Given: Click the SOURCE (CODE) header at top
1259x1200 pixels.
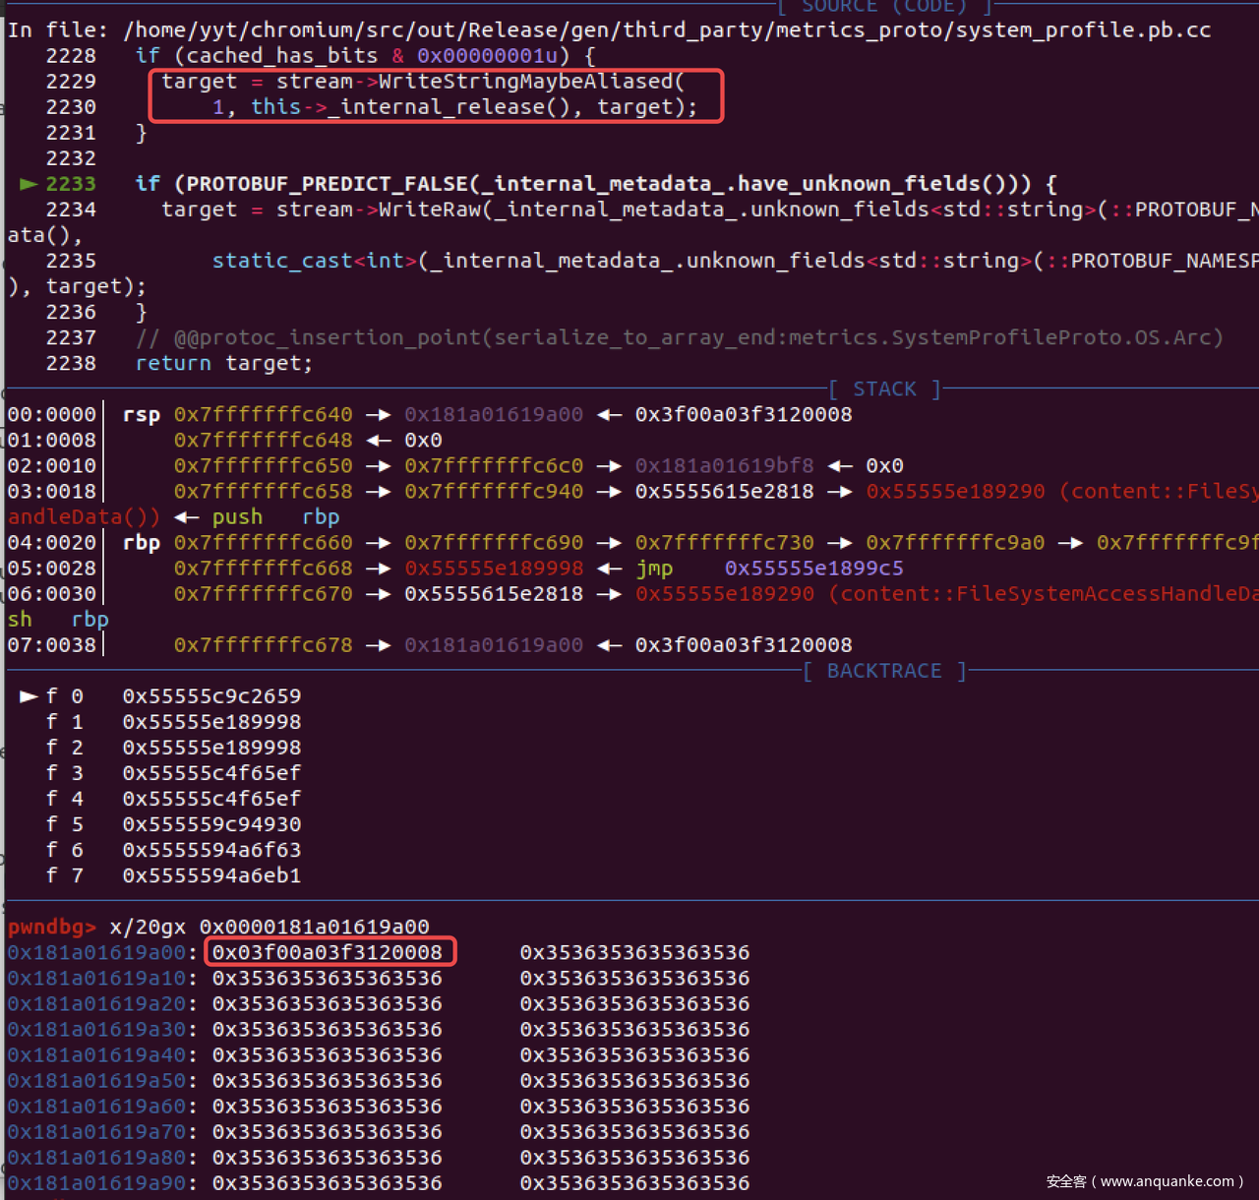Looking at the screenshot, I should click(x=883, y=6).
